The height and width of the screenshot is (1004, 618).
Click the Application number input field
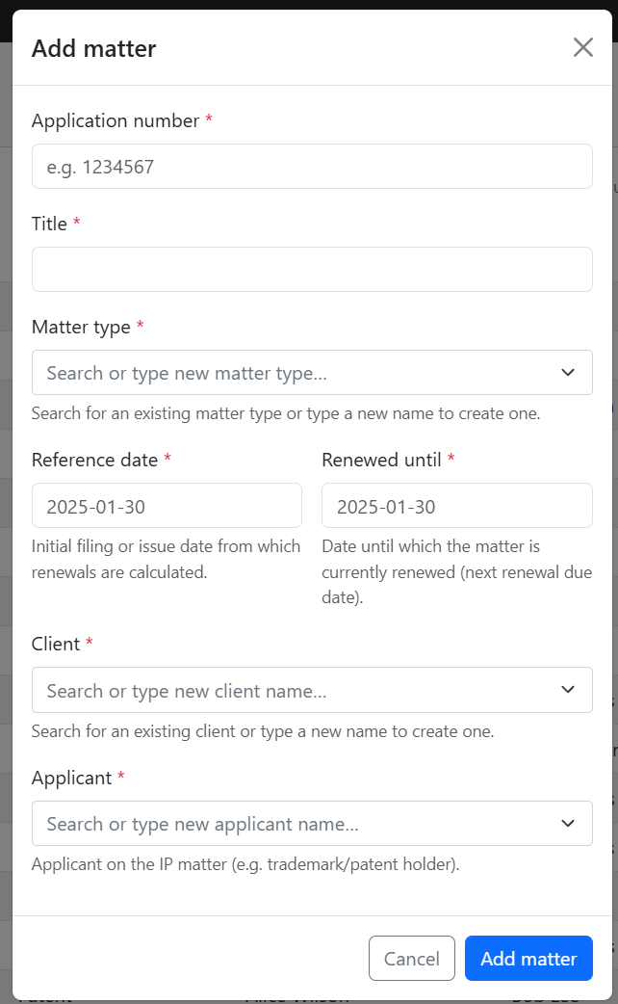pyautogui.click(x=311, y=167)
